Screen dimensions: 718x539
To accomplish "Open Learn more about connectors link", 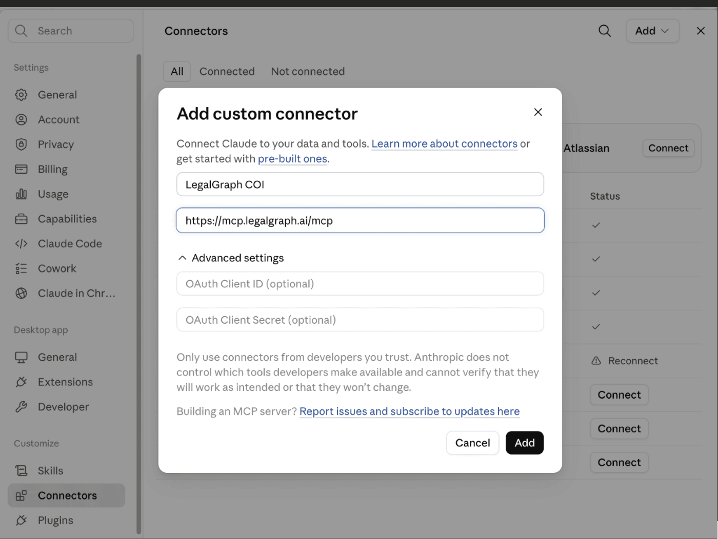I will tap(445, 143).
